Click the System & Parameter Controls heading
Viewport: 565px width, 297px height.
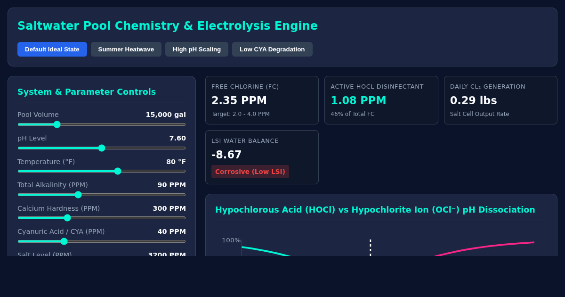pos(87,92)
